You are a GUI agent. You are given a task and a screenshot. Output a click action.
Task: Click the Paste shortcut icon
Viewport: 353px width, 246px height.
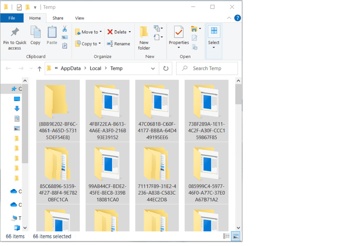(x=65, y=46)
